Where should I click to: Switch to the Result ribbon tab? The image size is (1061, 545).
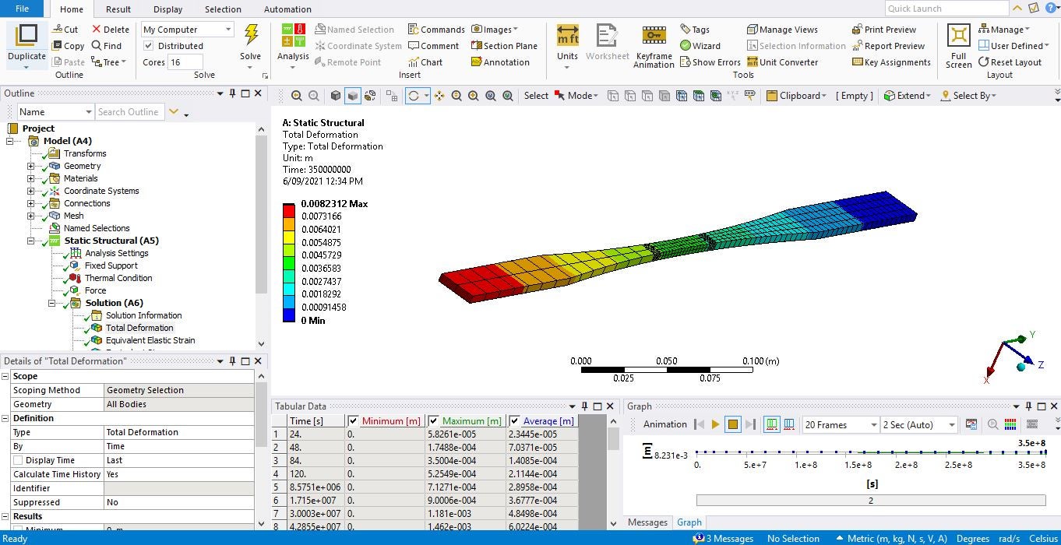click(x=118, y=9)
